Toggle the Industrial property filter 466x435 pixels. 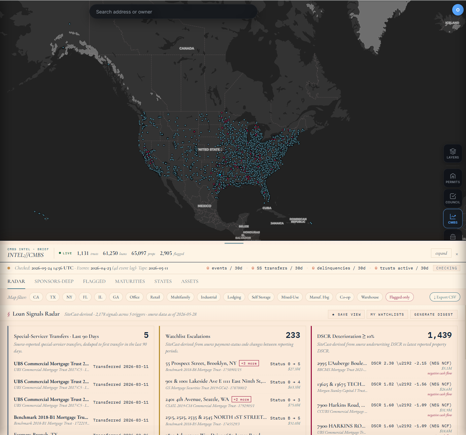pyautogui.click(x=209, y=297)
